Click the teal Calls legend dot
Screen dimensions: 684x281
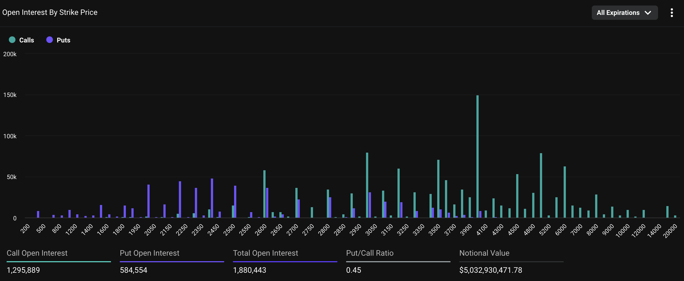tap(12, 40)
